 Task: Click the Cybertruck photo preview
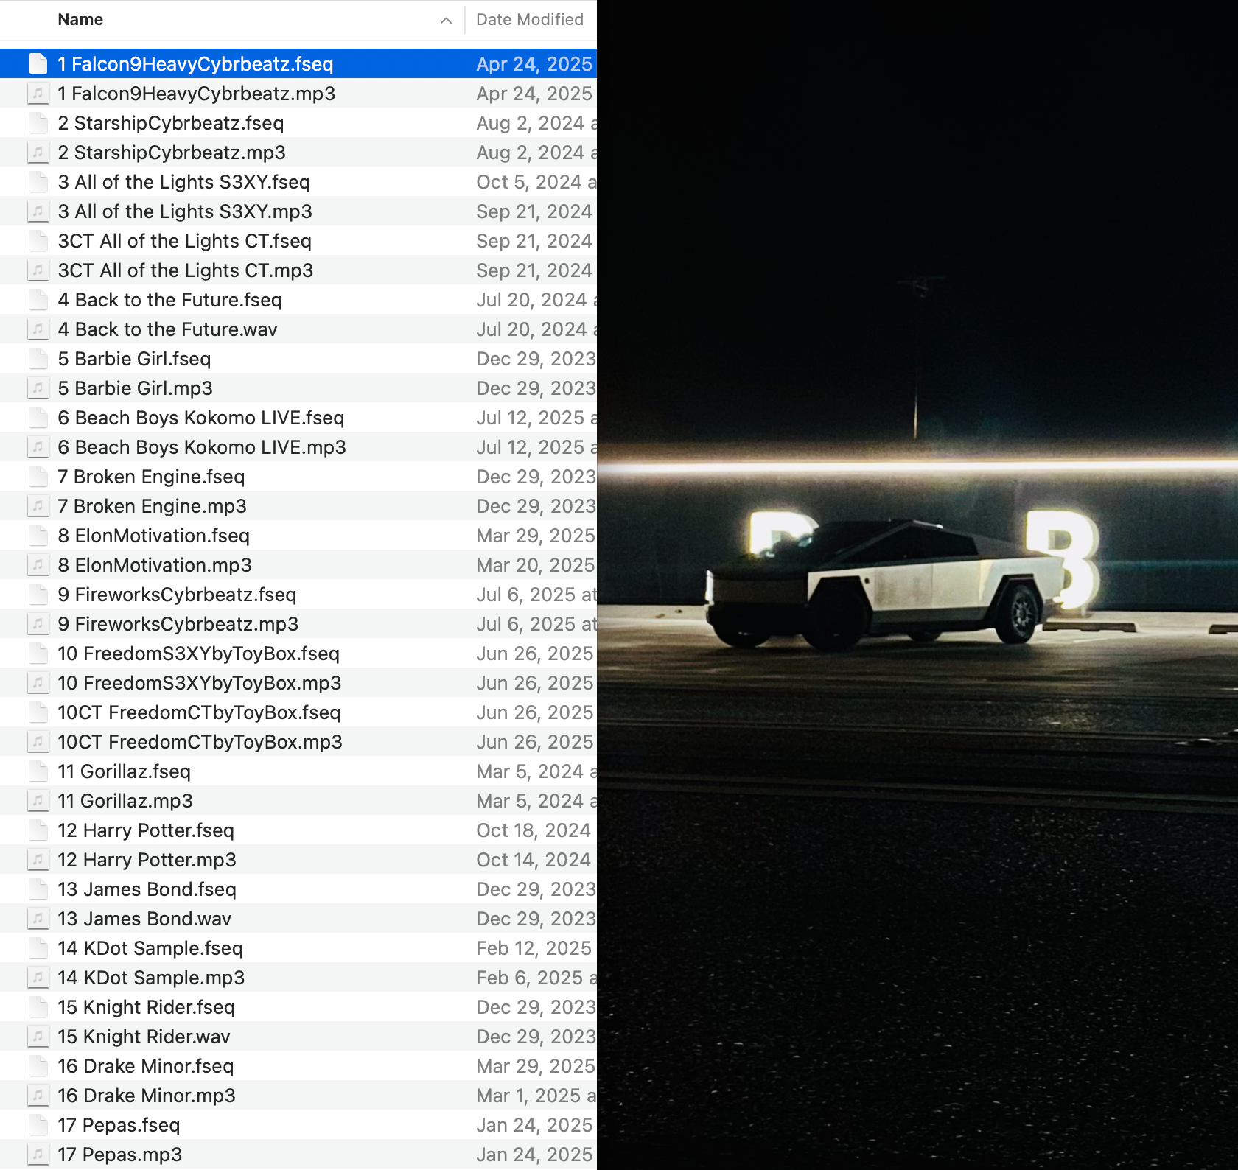click(x=917, y=585)
